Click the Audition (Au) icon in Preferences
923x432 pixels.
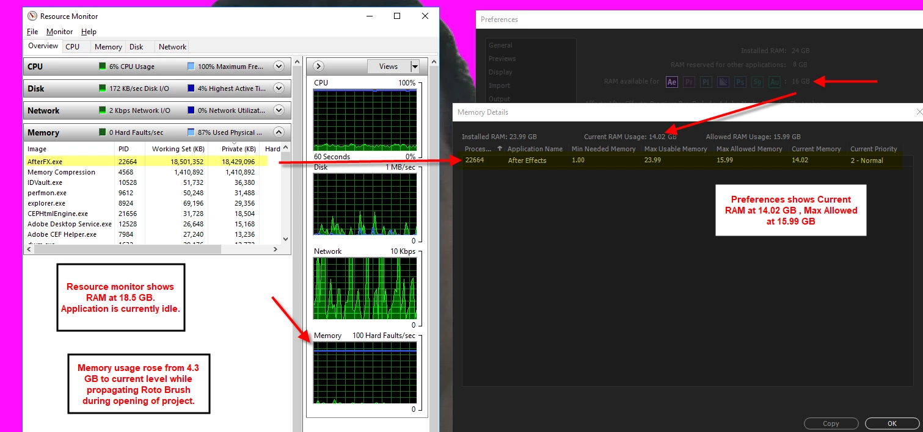pos(775,82)
